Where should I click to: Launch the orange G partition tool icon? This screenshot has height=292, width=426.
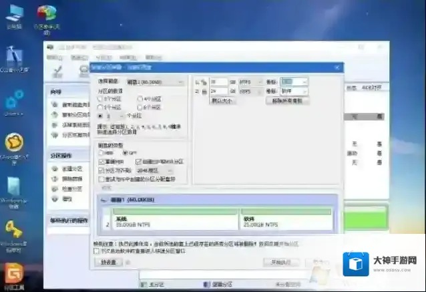point(14,273)
